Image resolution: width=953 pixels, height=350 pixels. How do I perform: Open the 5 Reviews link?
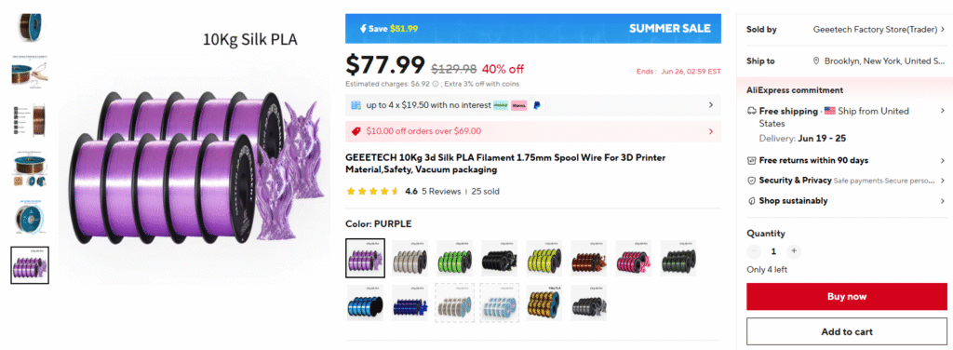coord(441,192)
